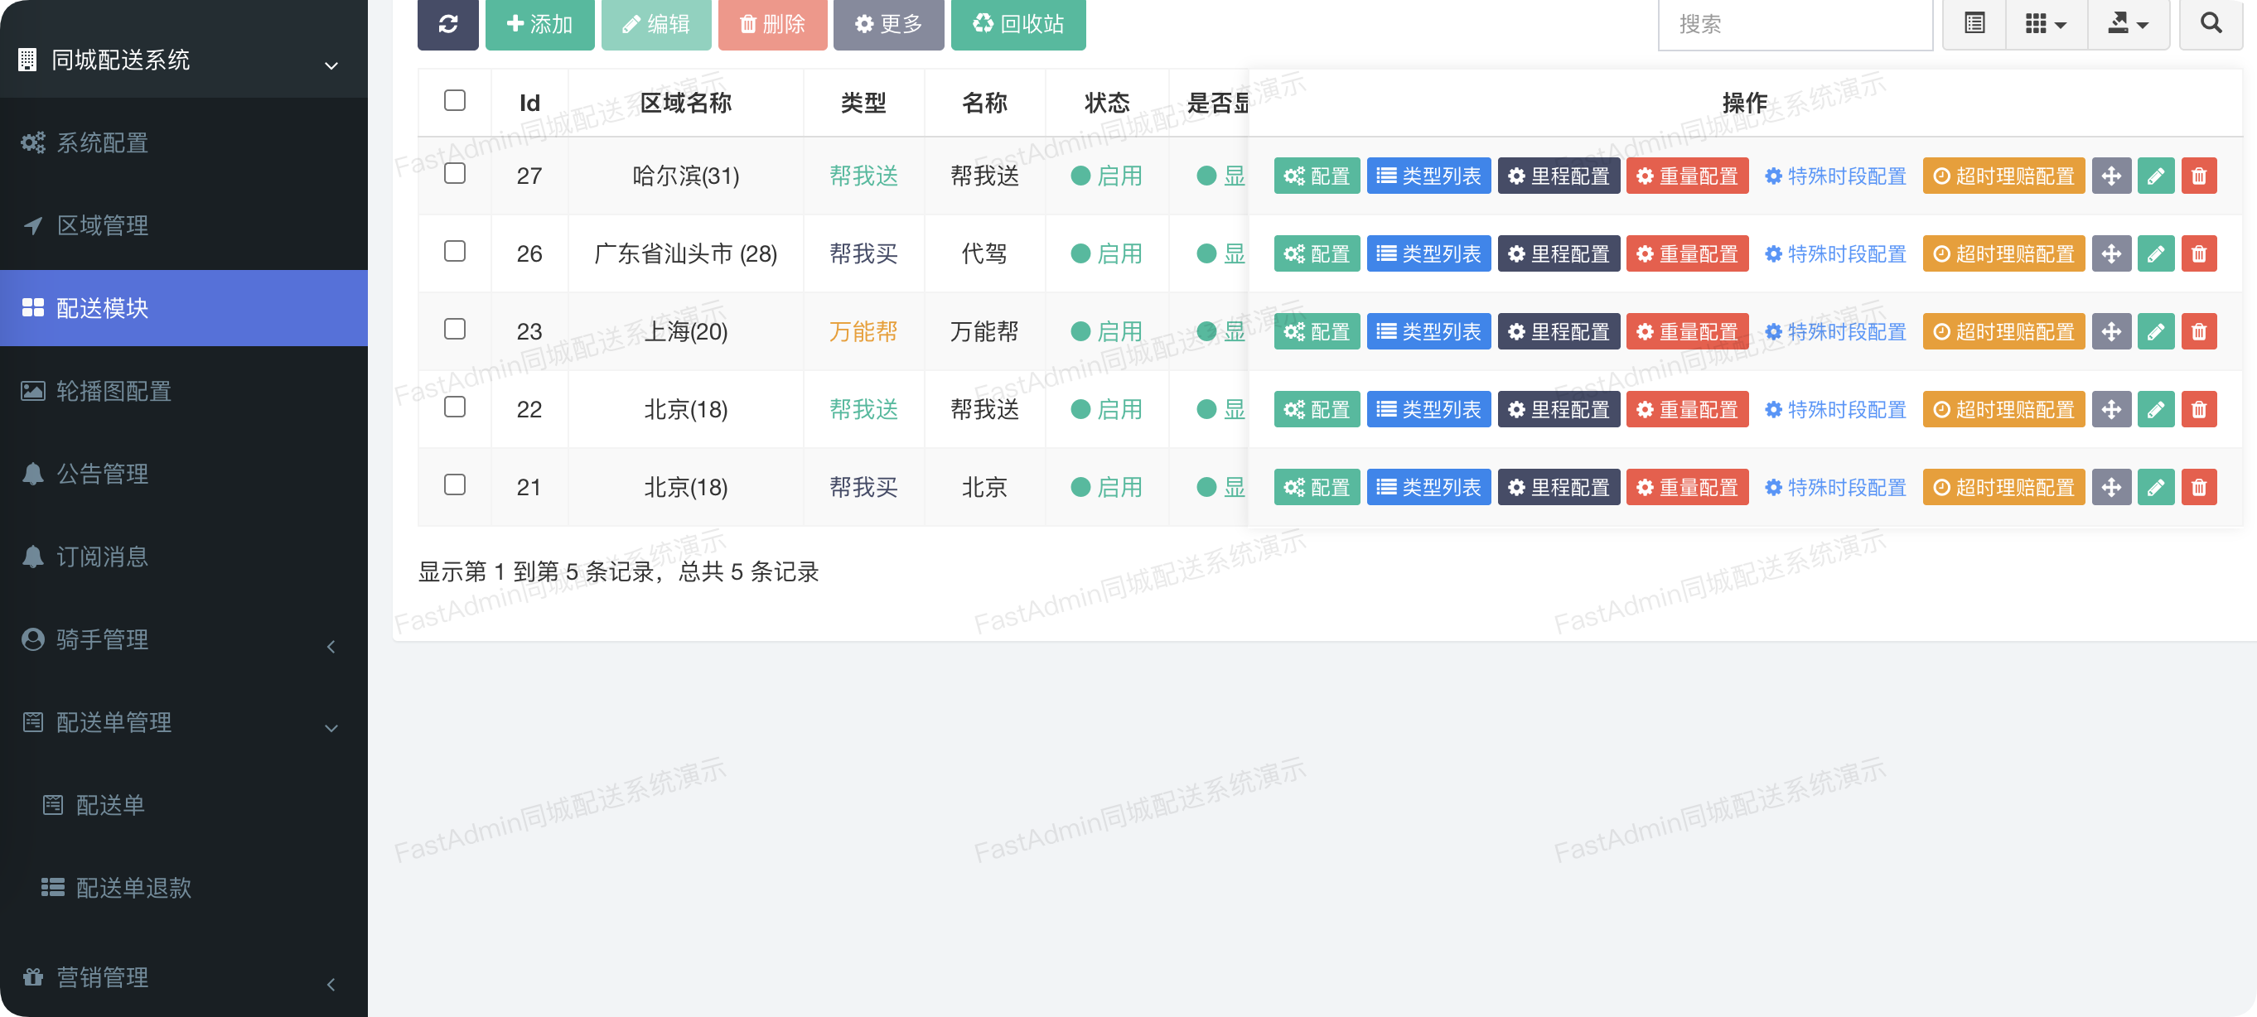
Task: Click 特殊时段配置 link for Id 26
Action: [1834, 254]
